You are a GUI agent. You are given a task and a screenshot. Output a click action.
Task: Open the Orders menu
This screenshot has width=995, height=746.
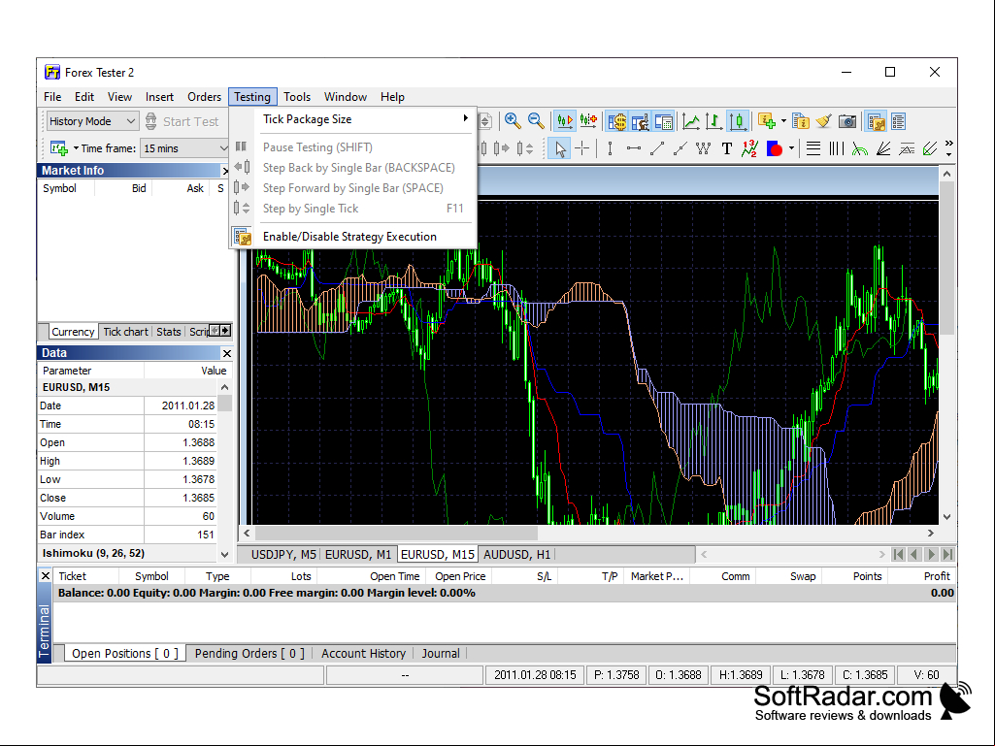(204, 97)
